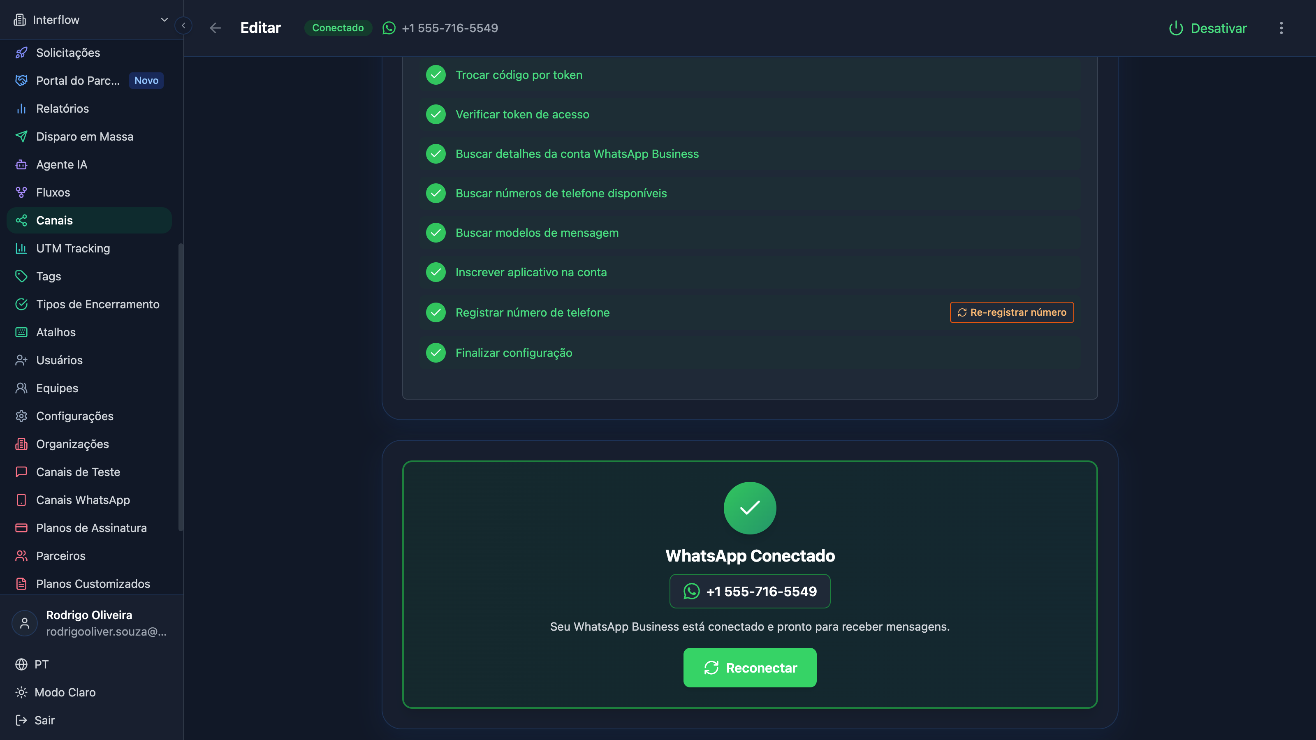Click the Novo badge
The width and height of the screenshot is (1316, 740).
click(146, 80)
